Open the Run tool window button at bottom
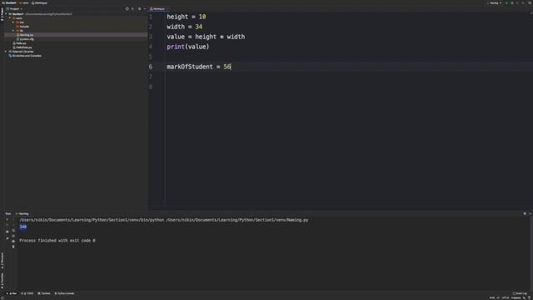Image resolution: width=533 pixels, height=300 pixels. tap(12, 293)
